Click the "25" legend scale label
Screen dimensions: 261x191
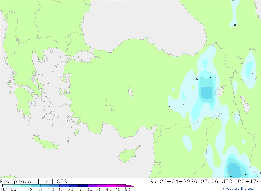[80, 189]
